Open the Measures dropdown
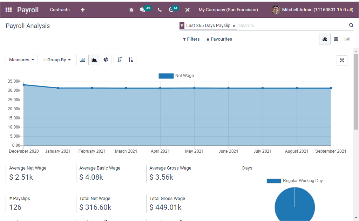Image resolution: width=359 pixels, height=221 pixels. tap(21, 60)
